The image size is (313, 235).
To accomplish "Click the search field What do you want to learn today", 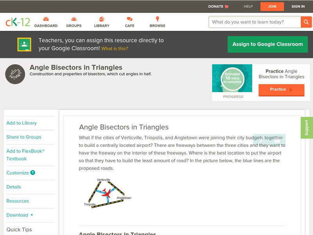I will (255, 22).
